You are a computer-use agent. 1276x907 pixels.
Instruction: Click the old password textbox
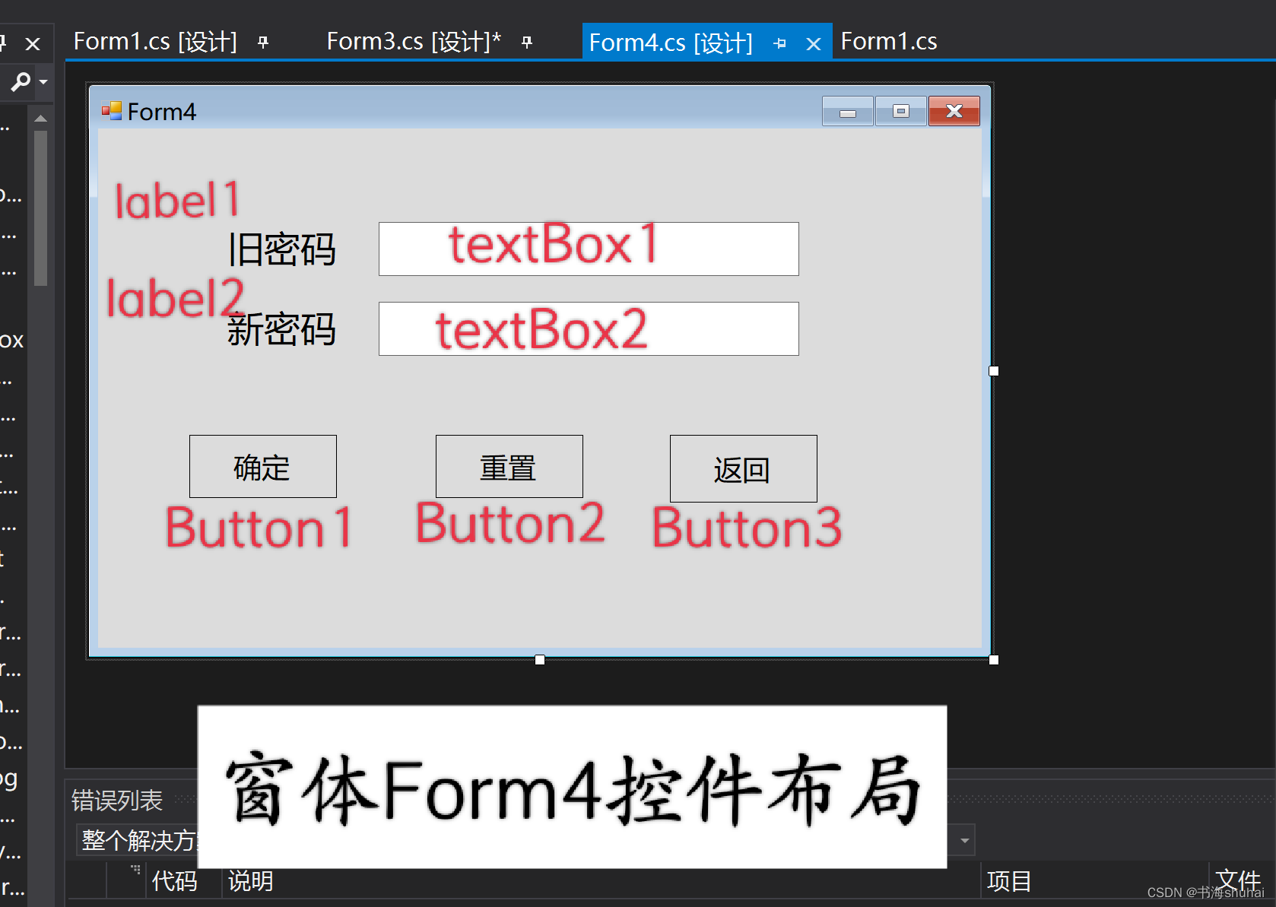589,249
